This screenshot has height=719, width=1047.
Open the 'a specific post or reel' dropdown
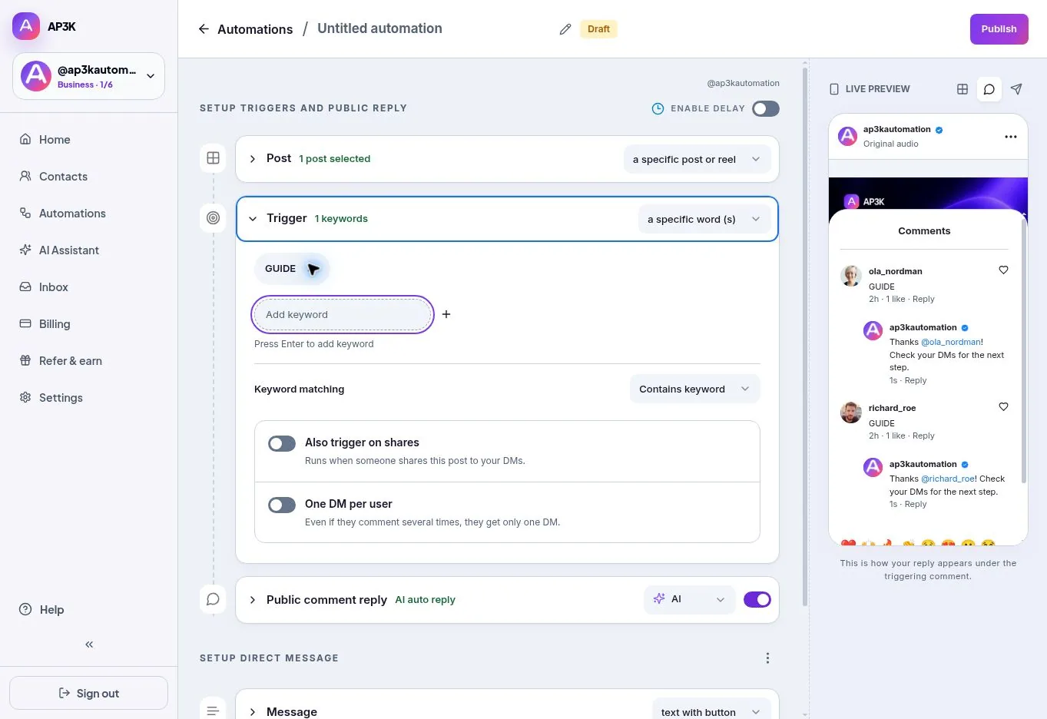(x=697, y=159)
